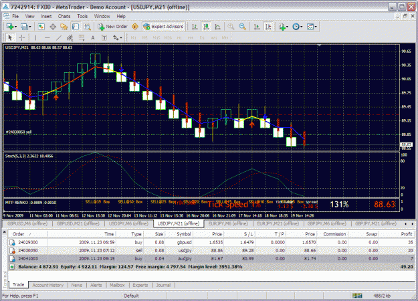Viewport: 418px width, 301px height.
Task: Select the Fibonacci Retracement tool
Action: [82, 38]
